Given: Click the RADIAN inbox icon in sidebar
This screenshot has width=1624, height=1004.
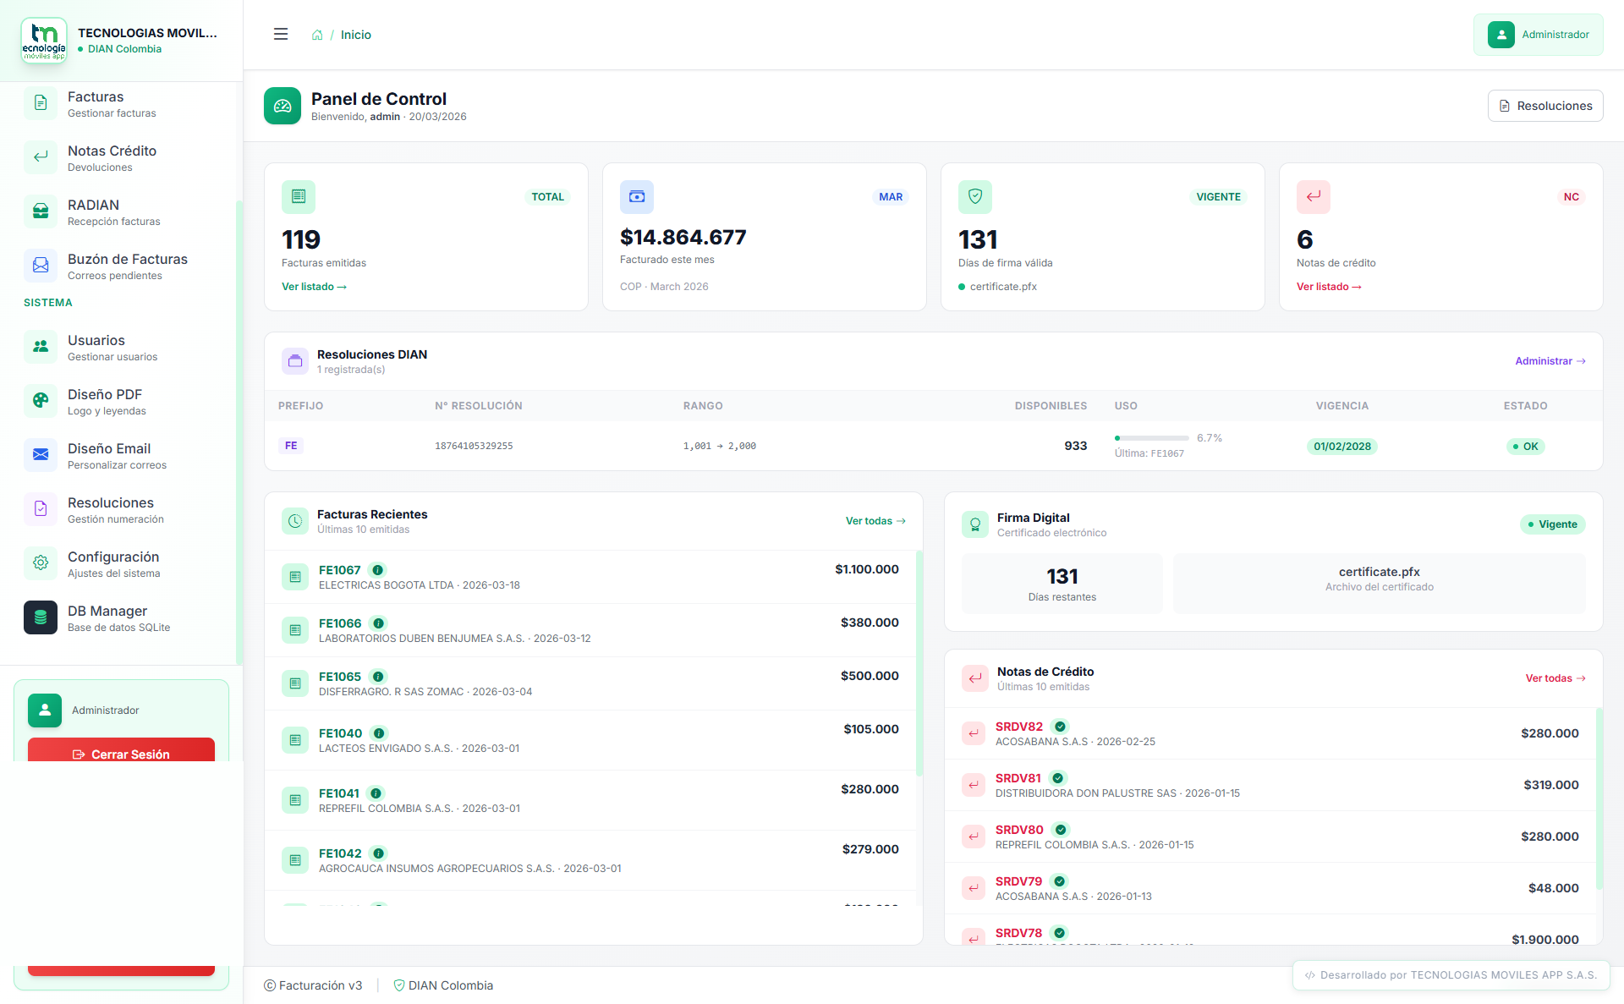Looking at the screenshot, I should tap(41, 211).
